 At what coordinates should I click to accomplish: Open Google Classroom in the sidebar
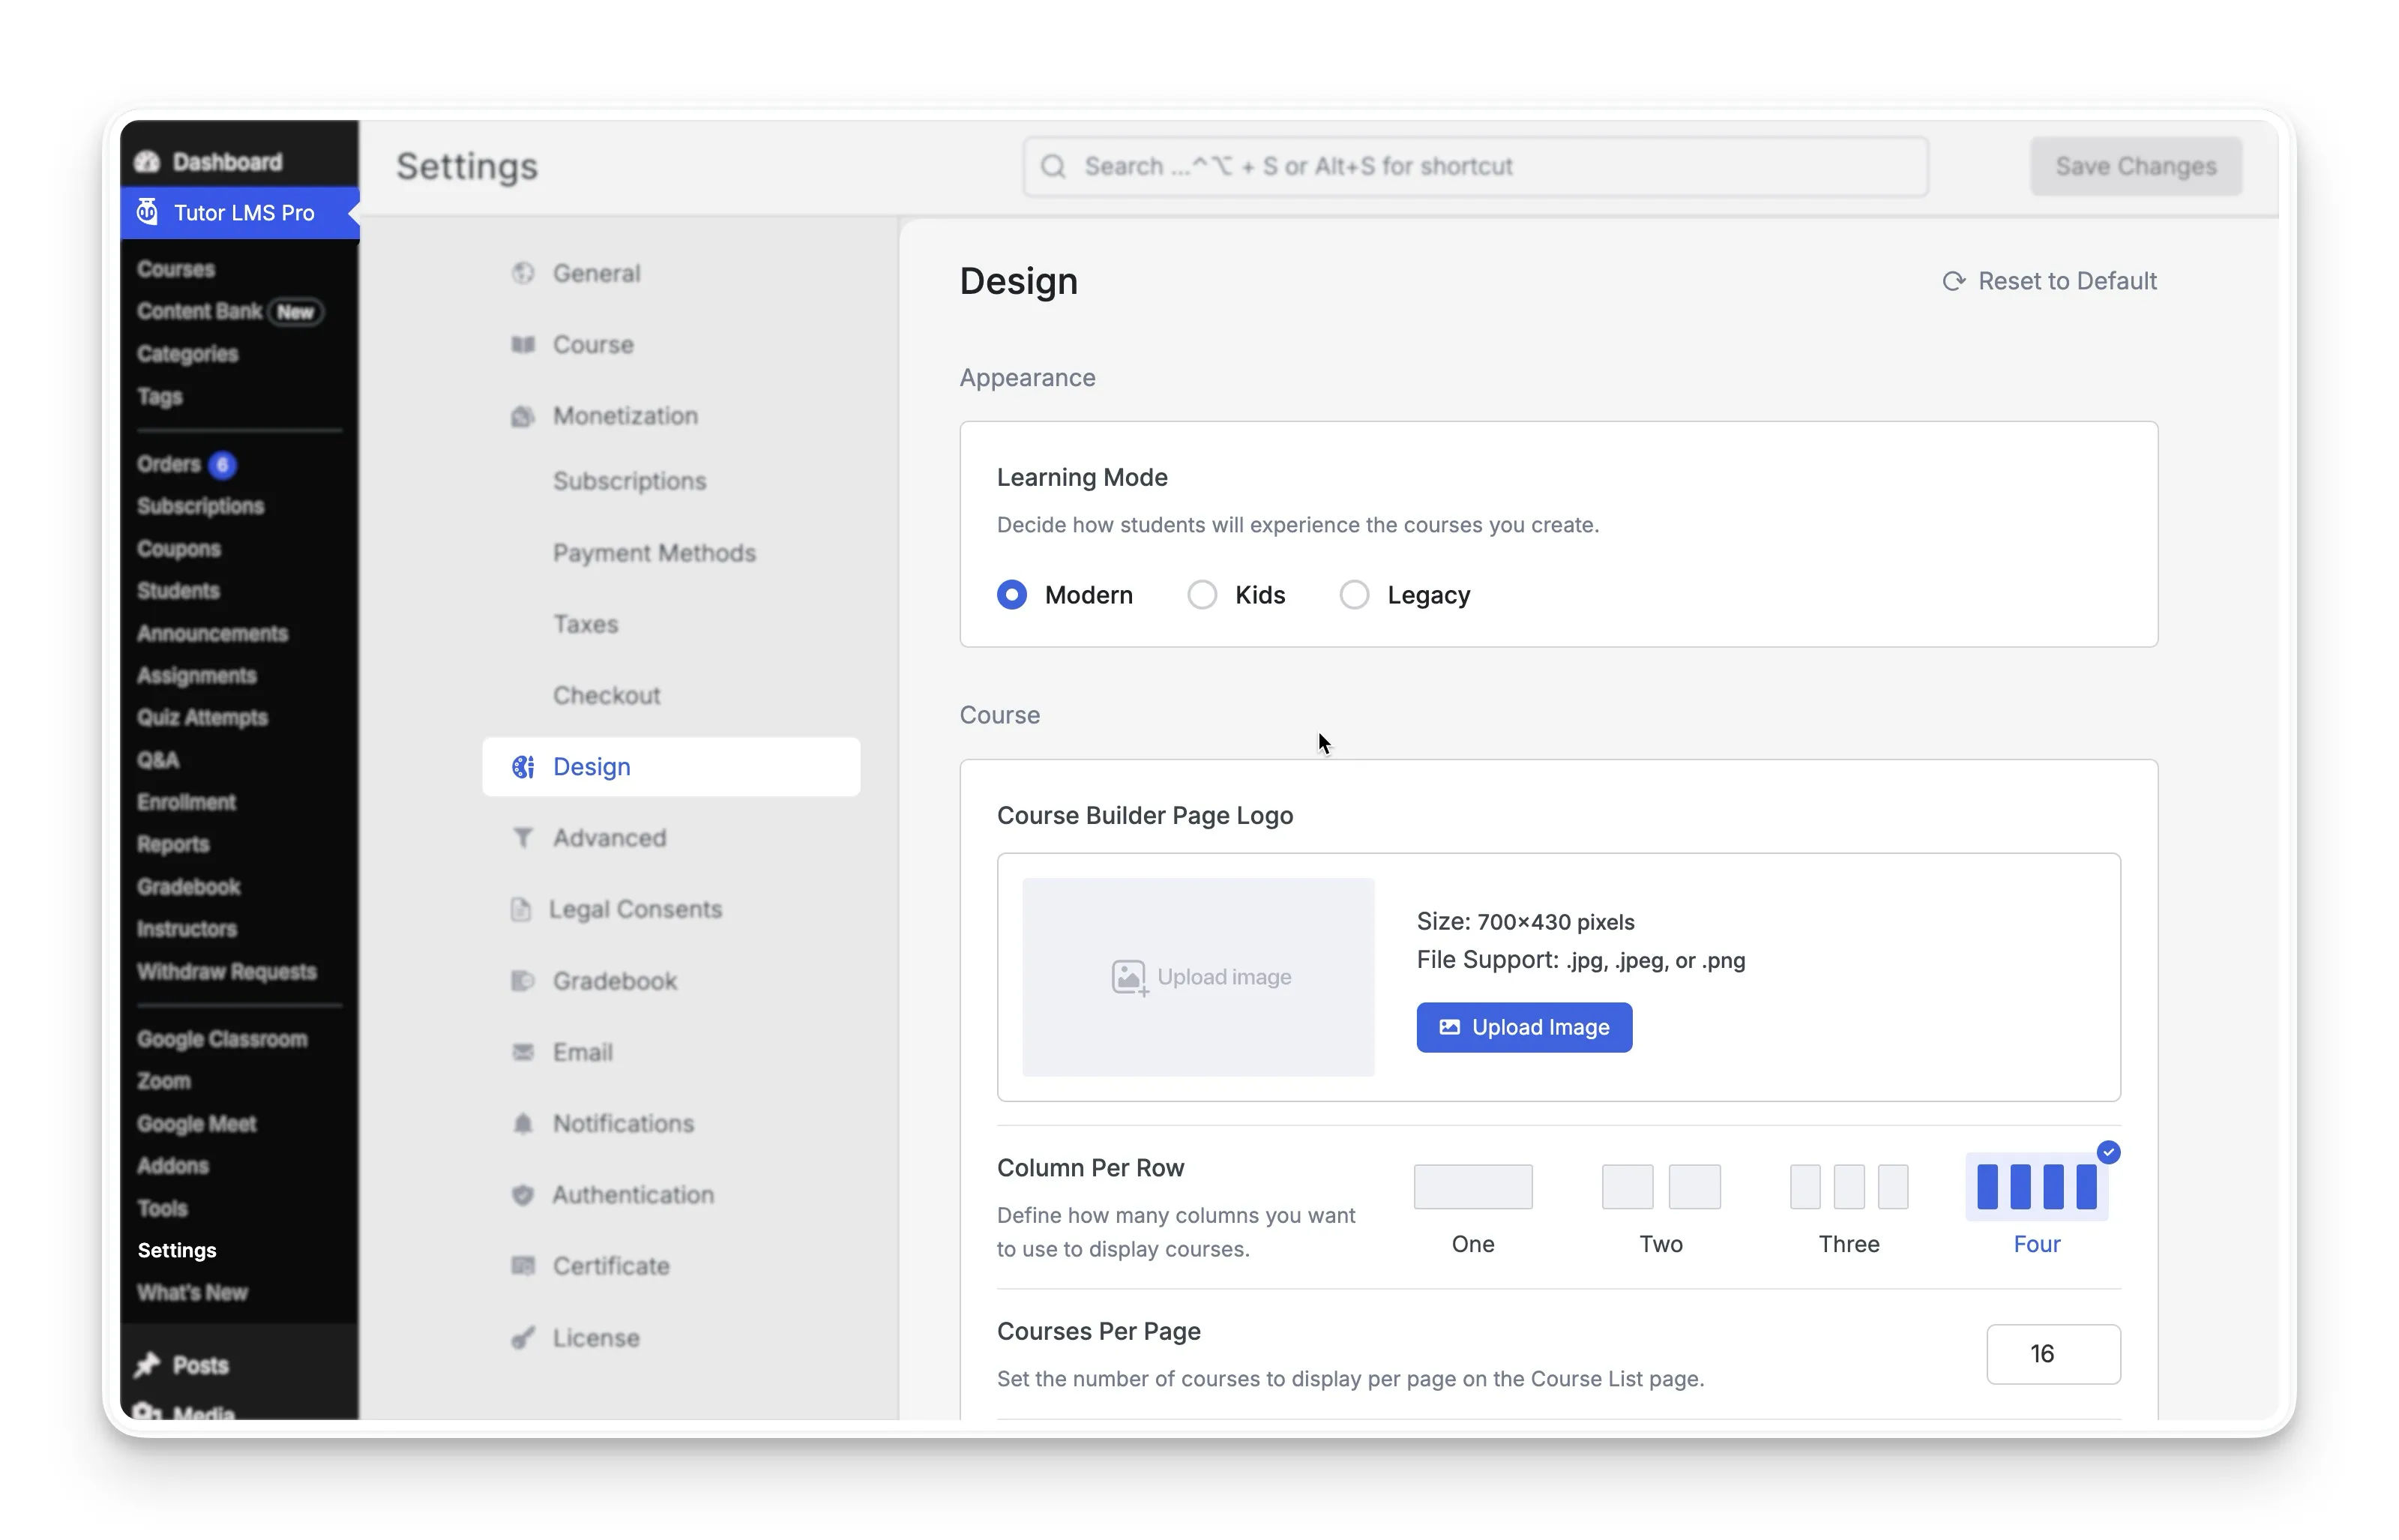tap(222, 1039)
